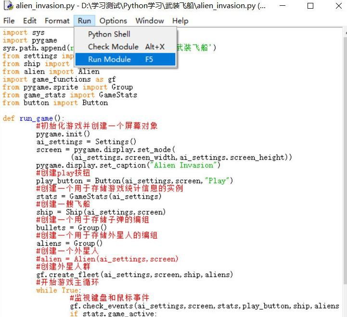This screenshot has width=347, height=317.
Task: Click 'import game_functions as gf' line
Action: (59, 79)
